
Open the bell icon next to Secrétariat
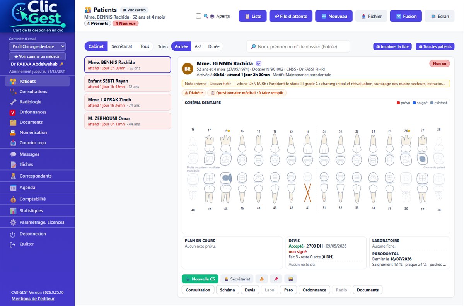[262, 279]
